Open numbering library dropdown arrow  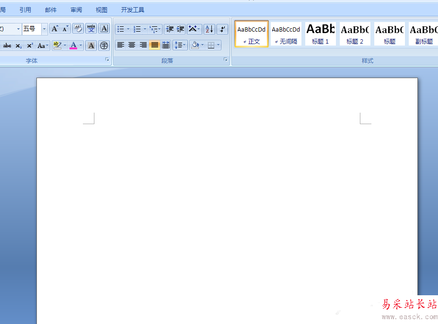point(145,29)
